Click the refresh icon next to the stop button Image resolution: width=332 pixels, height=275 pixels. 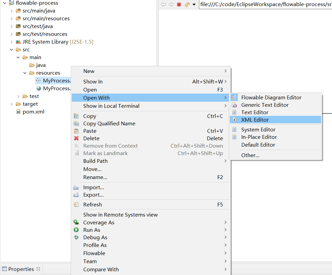(187, 4)
